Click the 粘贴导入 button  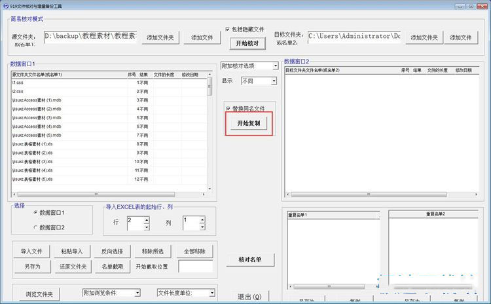point(72,252)
